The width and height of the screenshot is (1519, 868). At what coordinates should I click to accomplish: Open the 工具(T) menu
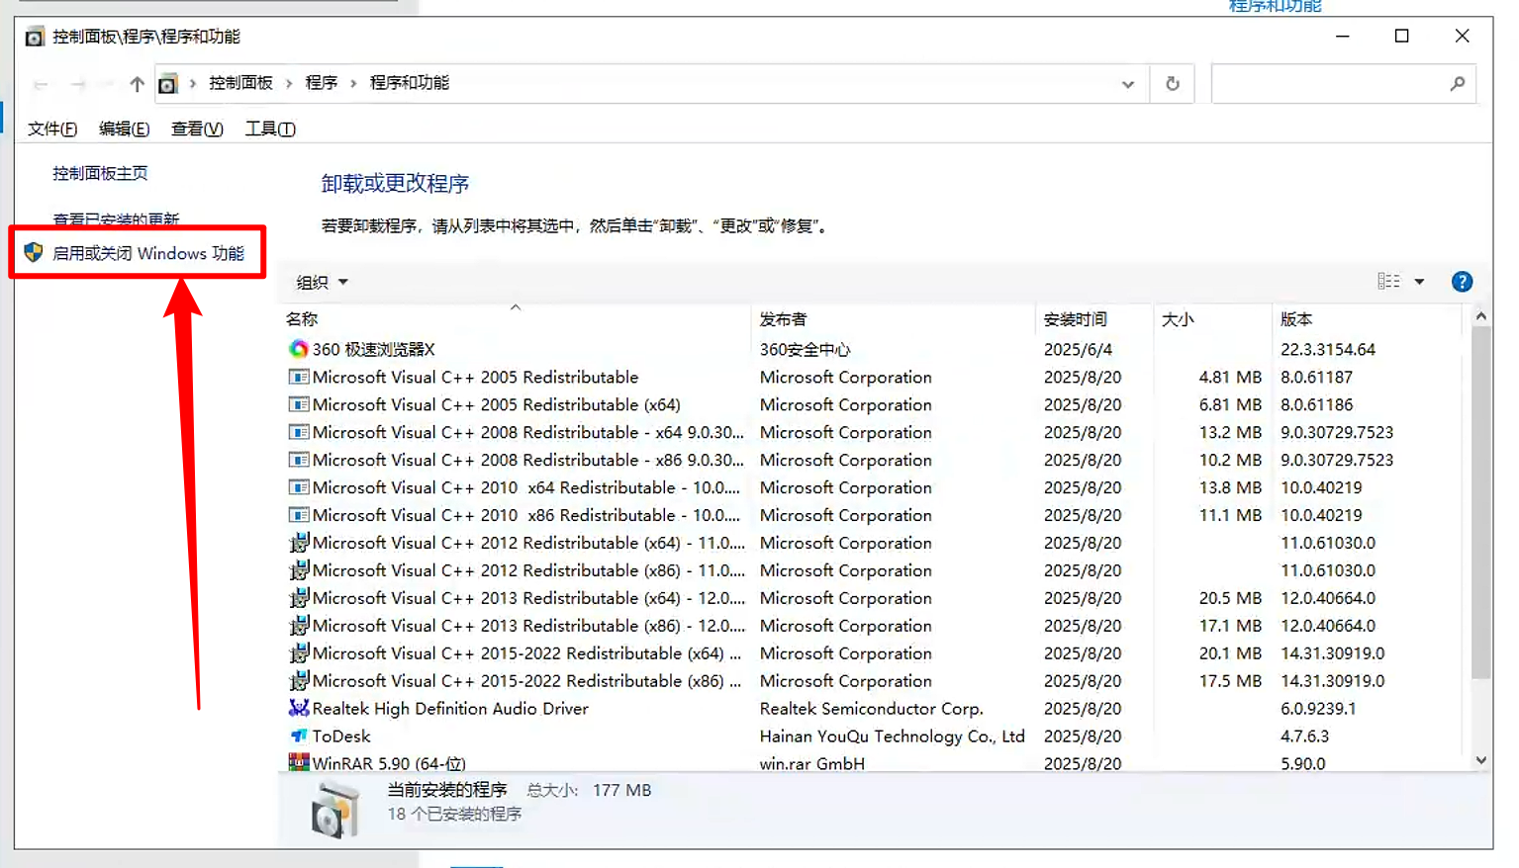pos(270,129)
